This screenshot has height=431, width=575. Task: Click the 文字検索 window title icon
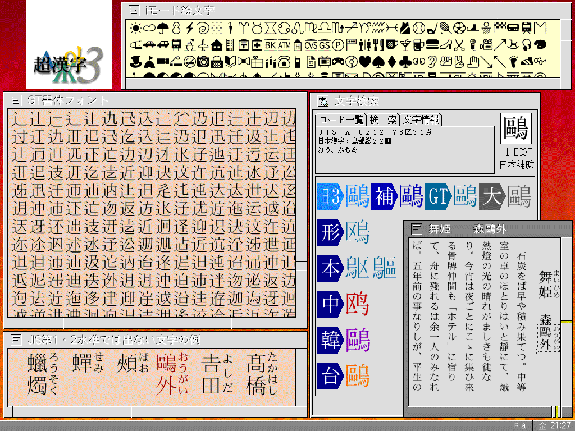(x=323, y=101)
